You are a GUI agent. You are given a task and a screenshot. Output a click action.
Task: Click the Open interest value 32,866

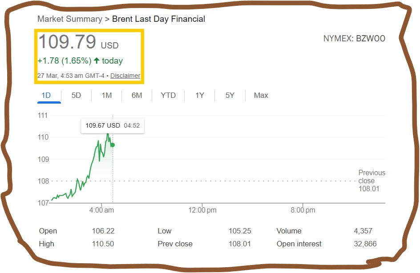364,244
